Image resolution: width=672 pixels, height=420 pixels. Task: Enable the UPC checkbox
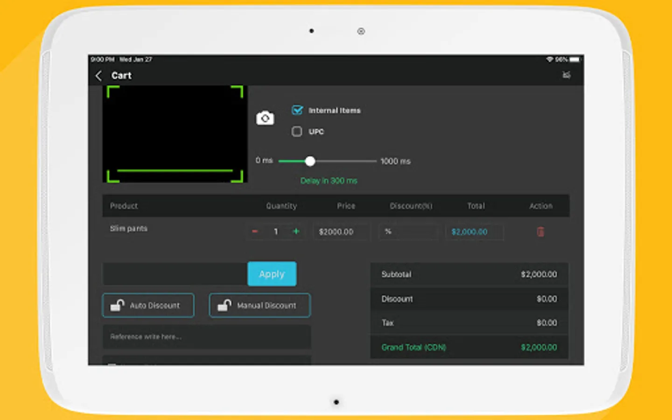pos(297,132)
